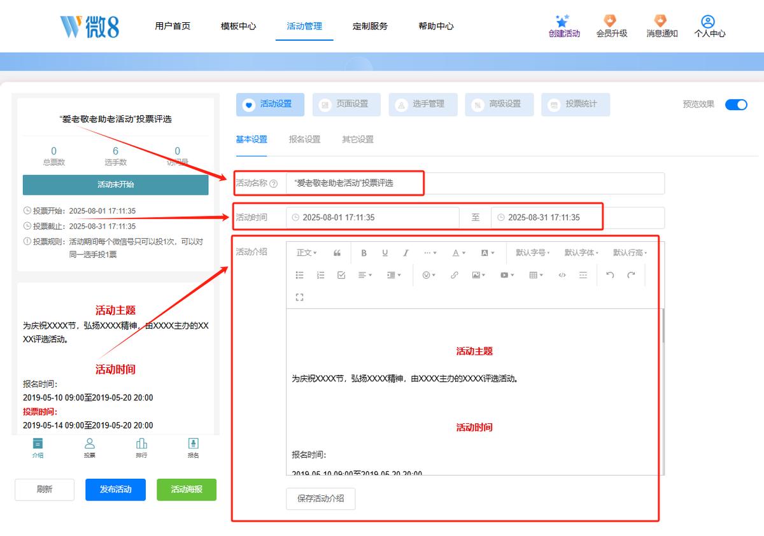764x536 pixels.
Task: Expand the insert table dropdown
Action: coord(536,275)
